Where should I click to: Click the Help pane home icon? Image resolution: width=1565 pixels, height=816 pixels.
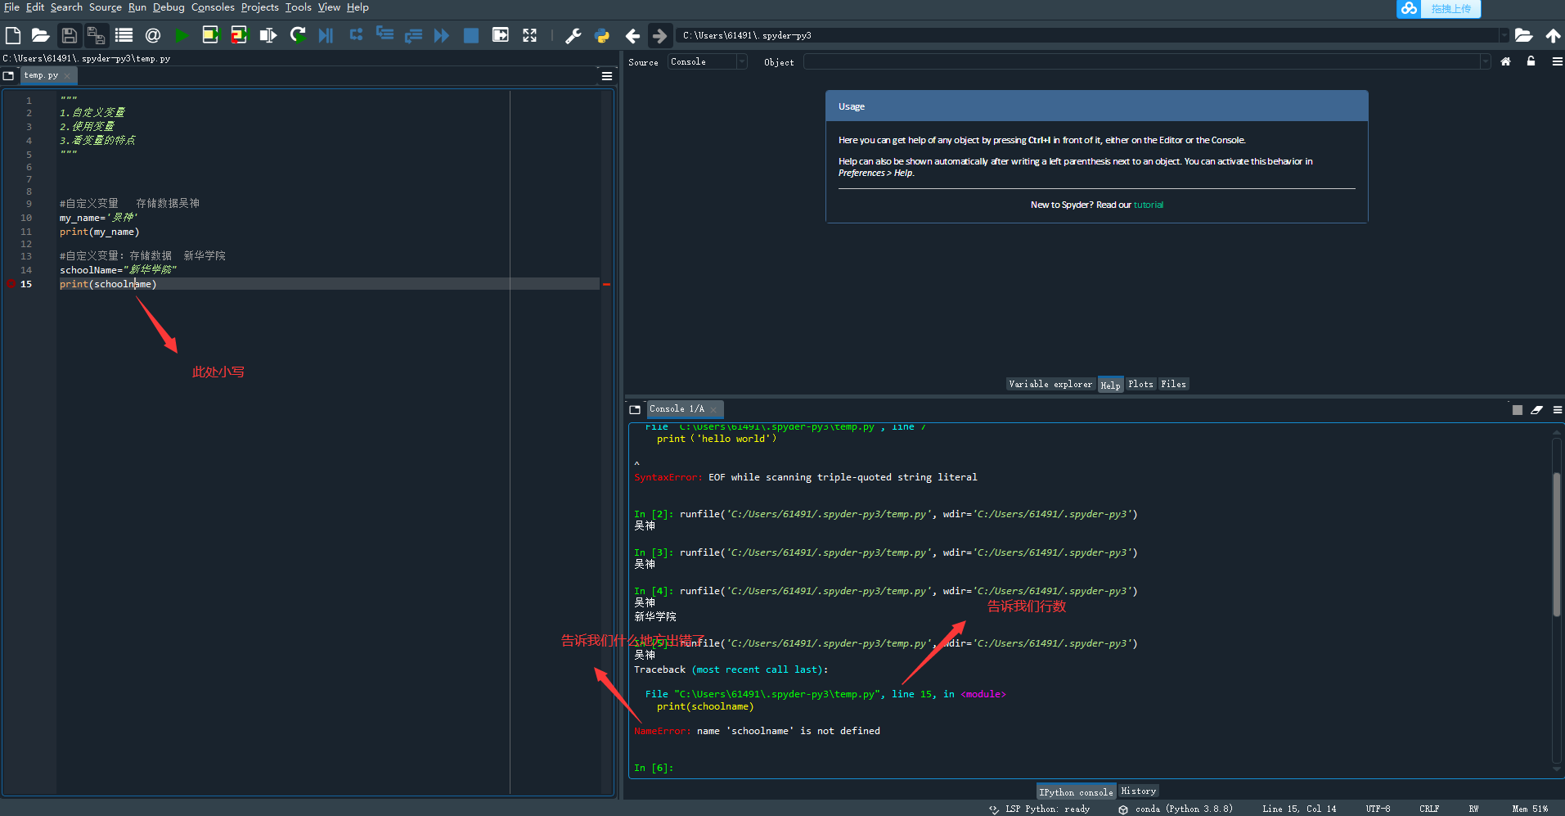[x=1505, y=62]
